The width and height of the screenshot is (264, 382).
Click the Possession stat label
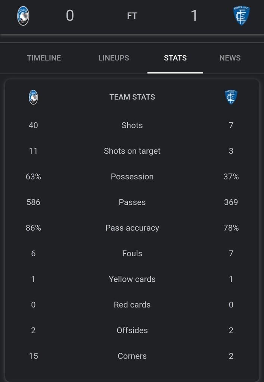click(132, 176)
